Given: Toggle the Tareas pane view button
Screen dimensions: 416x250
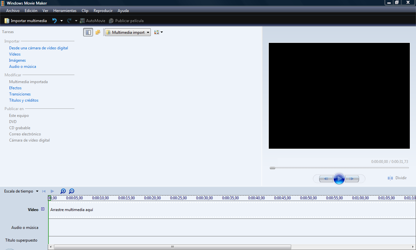Looking at the screenshot, I should [88, 32].
